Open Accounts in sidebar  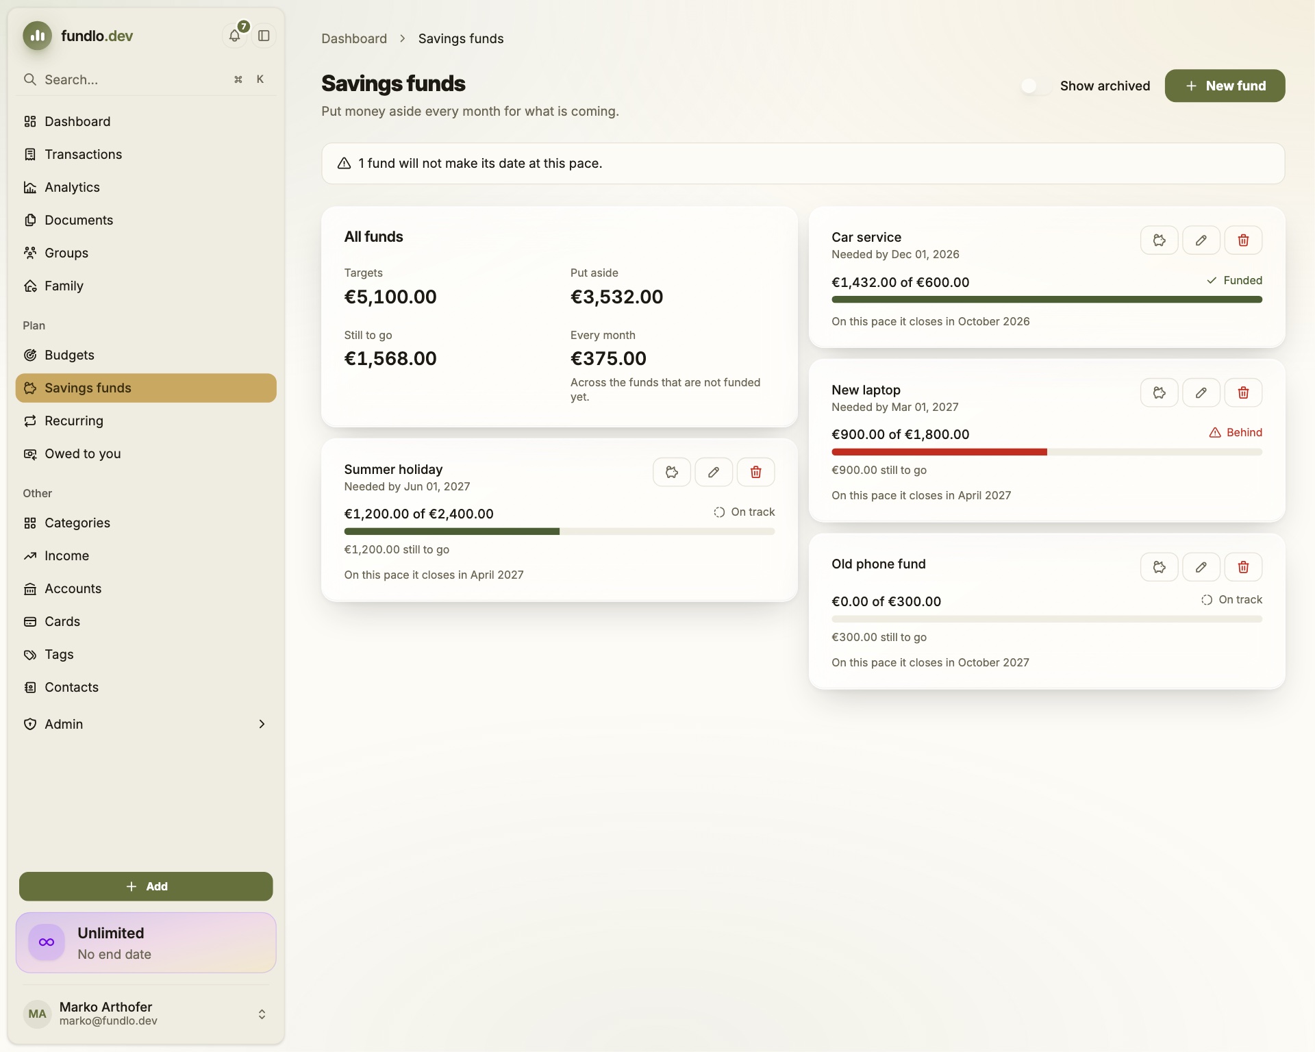146,589
